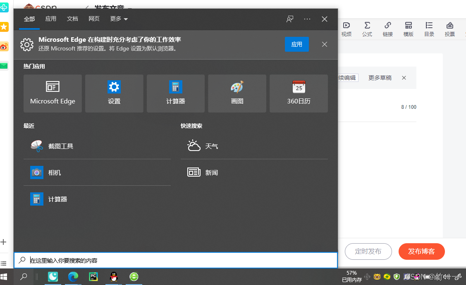Click the list icon in browser sidebar
Image resolution: width=466 pixels, height=285 pixels.
click(x=3, y=263)
